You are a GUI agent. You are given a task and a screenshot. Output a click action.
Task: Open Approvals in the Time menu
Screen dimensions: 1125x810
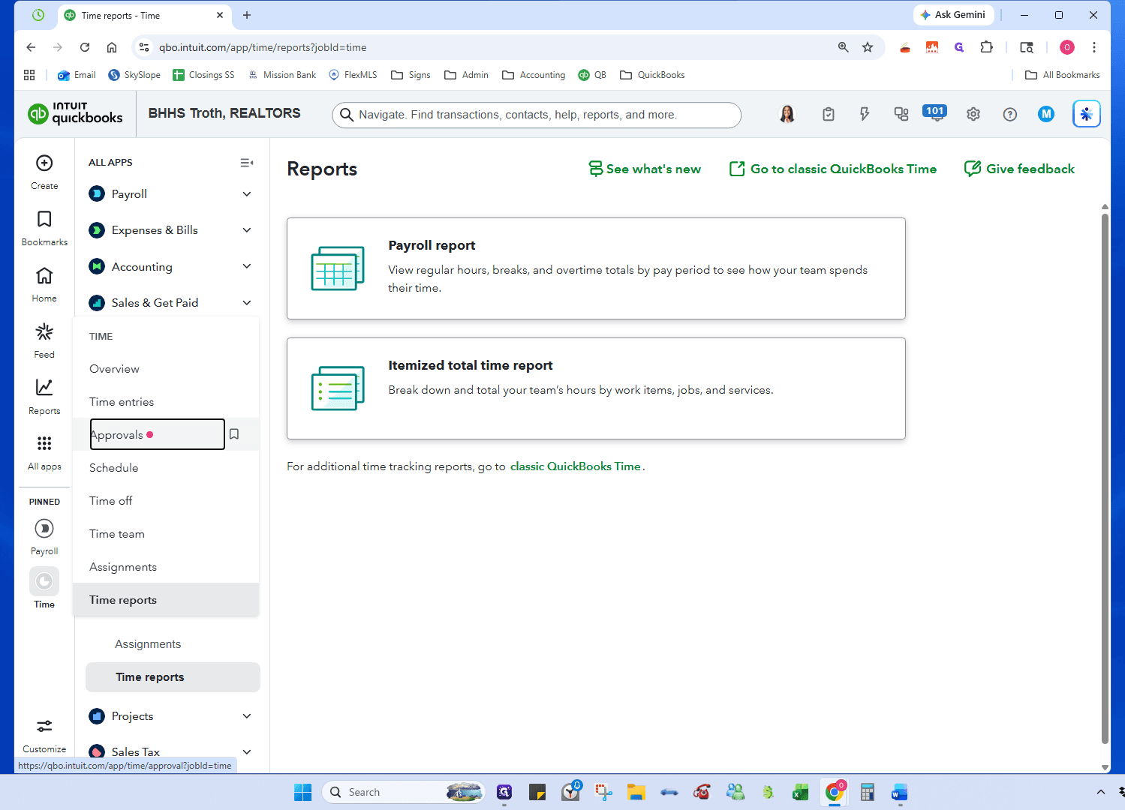coord(157,434)
